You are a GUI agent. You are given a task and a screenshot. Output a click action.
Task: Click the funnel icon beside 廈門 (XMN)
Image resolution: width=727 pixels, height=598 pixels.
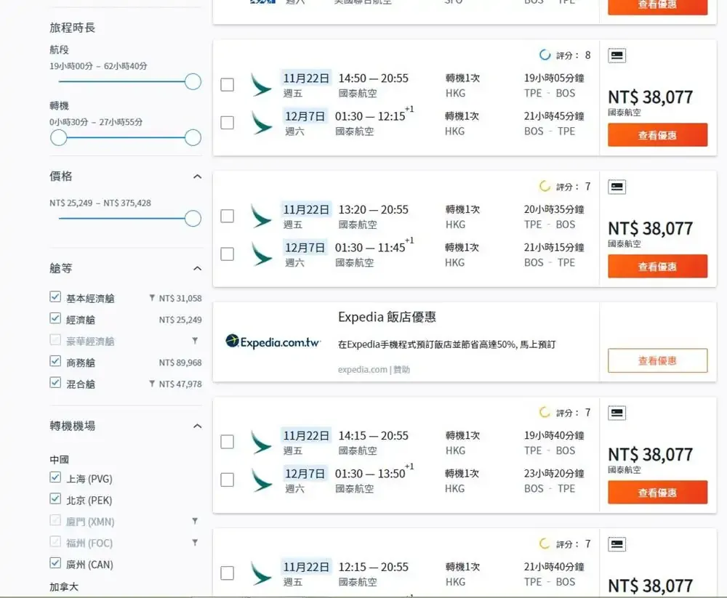pyautogui.click(x=195, y=521)
